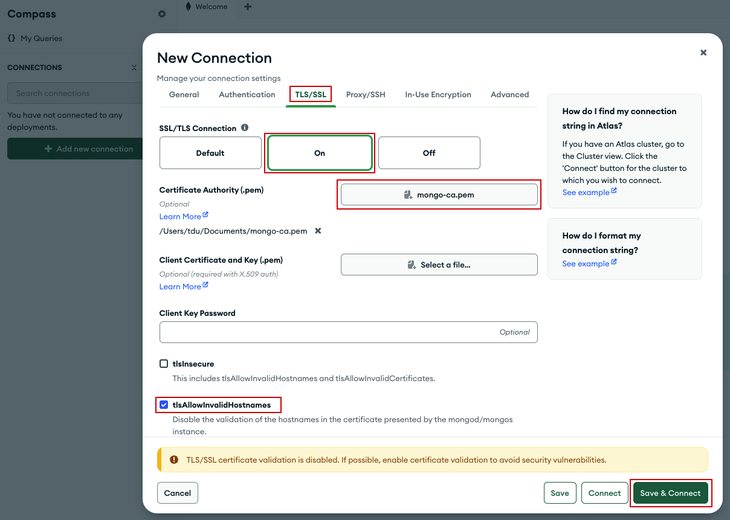Turn SSL/TLS connection Off
The image size is (730, 520).
click(x=429, y=153)
